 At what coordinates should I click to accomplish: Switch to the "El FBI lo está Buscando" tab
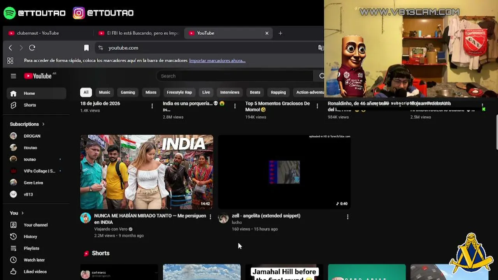139,33
